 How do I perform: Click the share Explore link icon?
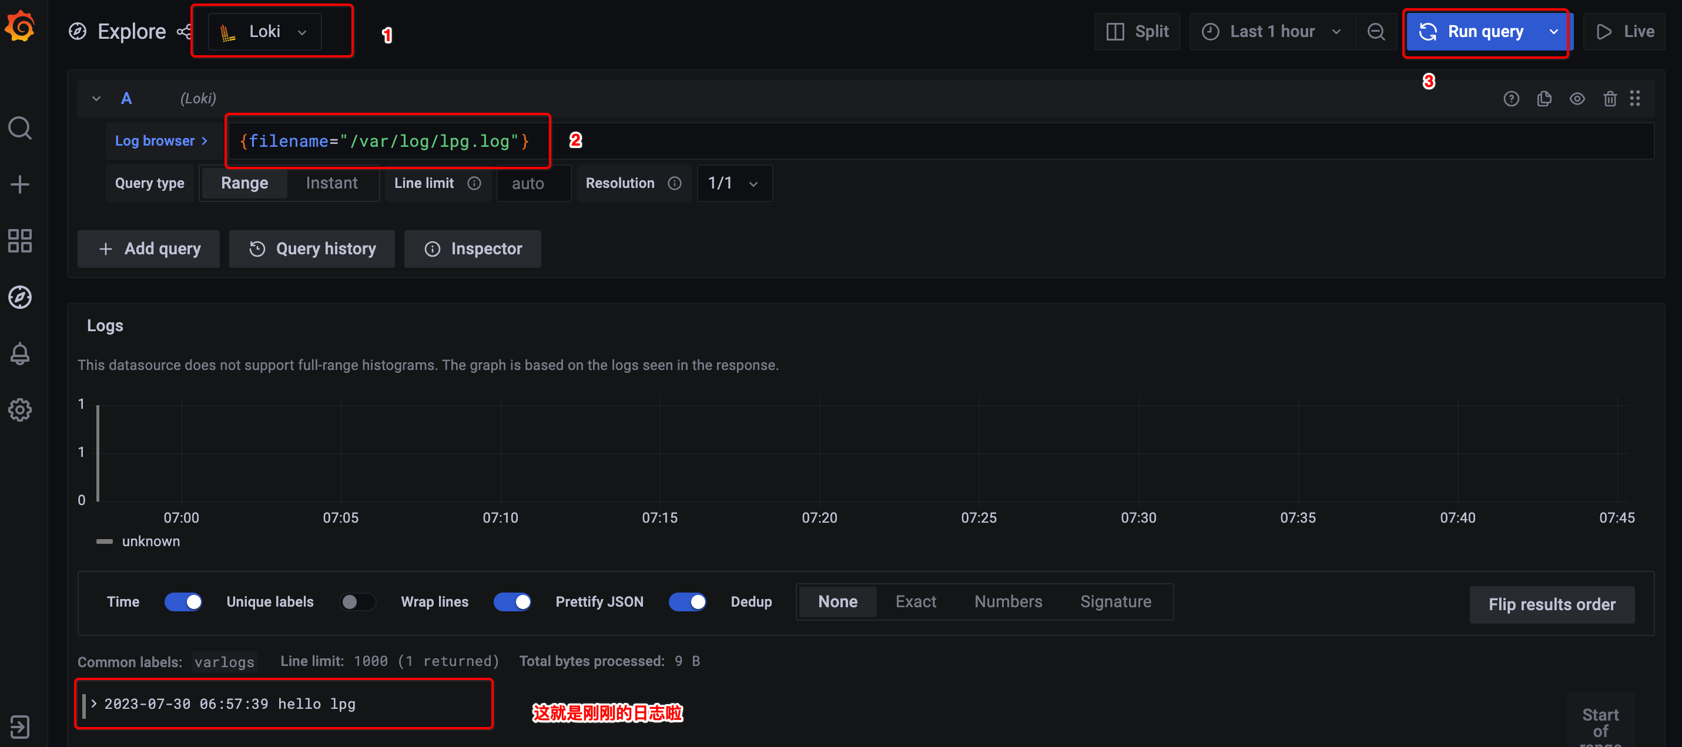click(x=184, y=31)
